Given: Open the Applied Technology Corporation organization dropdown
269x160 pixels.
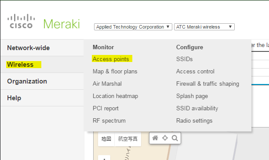Looking at the screenshot, I should coord(133,27).
